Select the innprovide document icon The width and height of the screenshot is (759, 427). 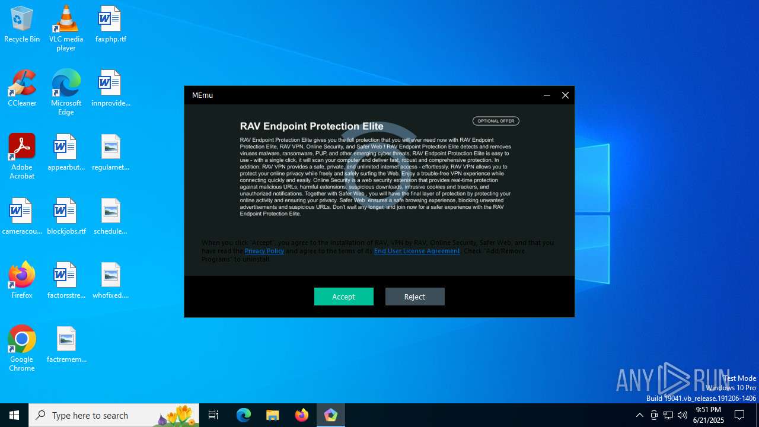[x=110, y=88]
